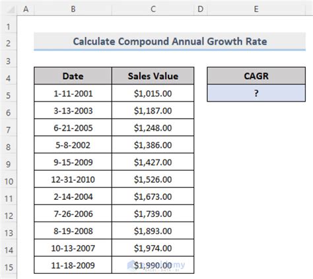Screen dimensions: 313x279
Task: Select date cell 9-15-2009
Action: (x=73, y=162)
